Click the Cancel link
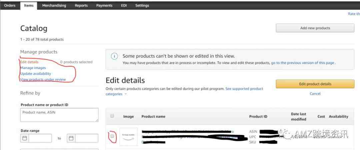Viewport: 360px width, 150px height. coord(315,94)
